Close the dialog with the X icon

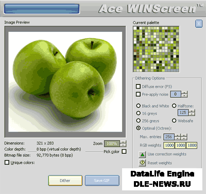click(x=199, y=24)
